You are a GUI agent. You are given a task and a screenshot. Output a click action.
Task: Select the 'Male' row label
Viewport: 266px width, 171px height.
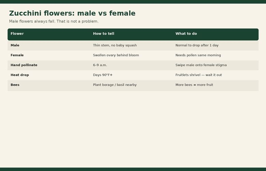click(x=15, y=45)
